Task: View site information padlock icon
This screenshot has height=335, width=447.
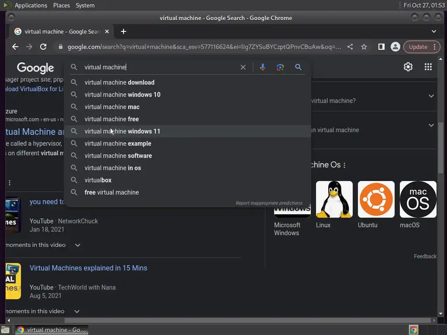Action: (x=60, y=47)
